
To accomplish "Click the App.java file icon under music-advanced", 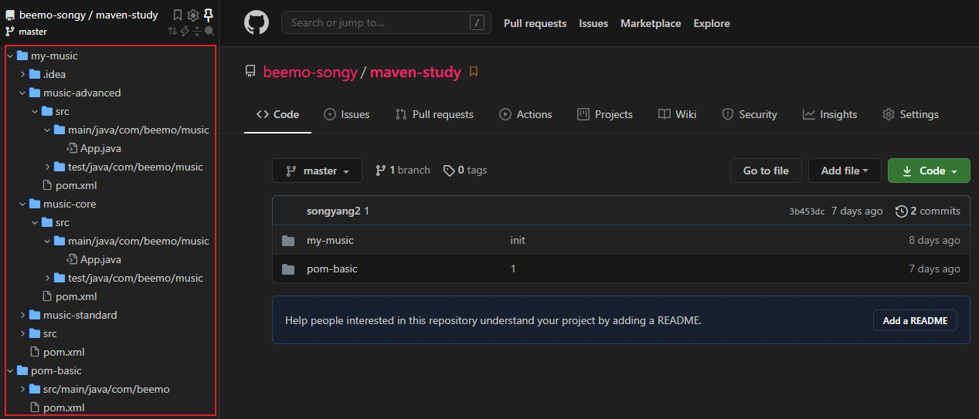I will 73,149.
